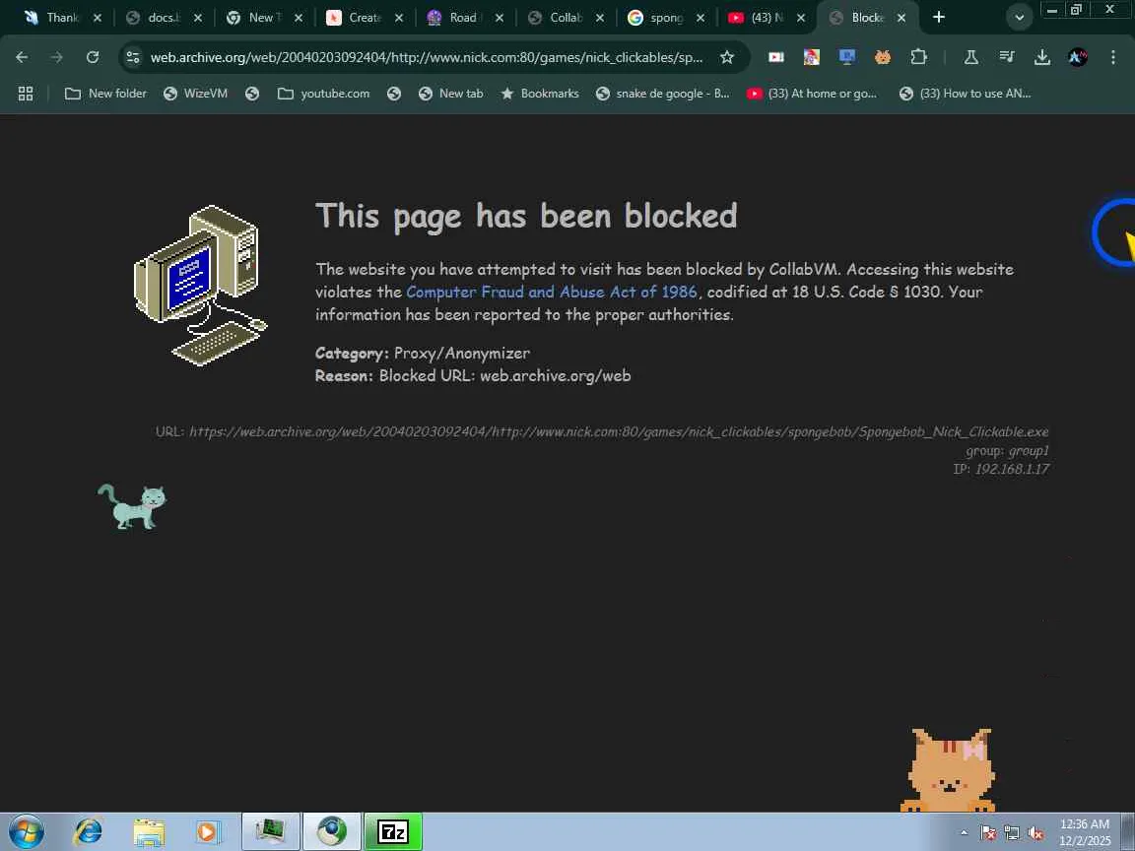Open the green monitor app on taskbar

[271, 831]
